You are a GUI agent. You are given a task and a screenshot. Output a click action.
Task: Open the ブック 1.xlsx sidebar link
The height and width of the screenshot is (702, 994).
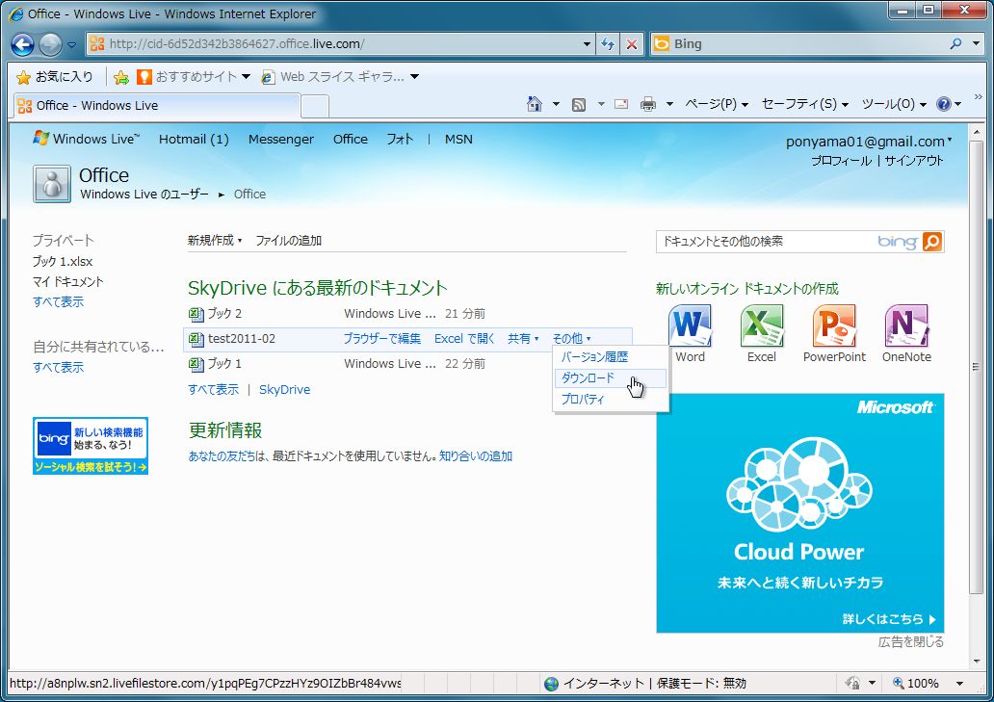tap(63, 261)
